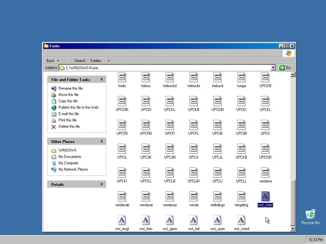Click the scroll down arrow
Image resolution: width=326 pixels, height=244 pixels.
[293, 229]
